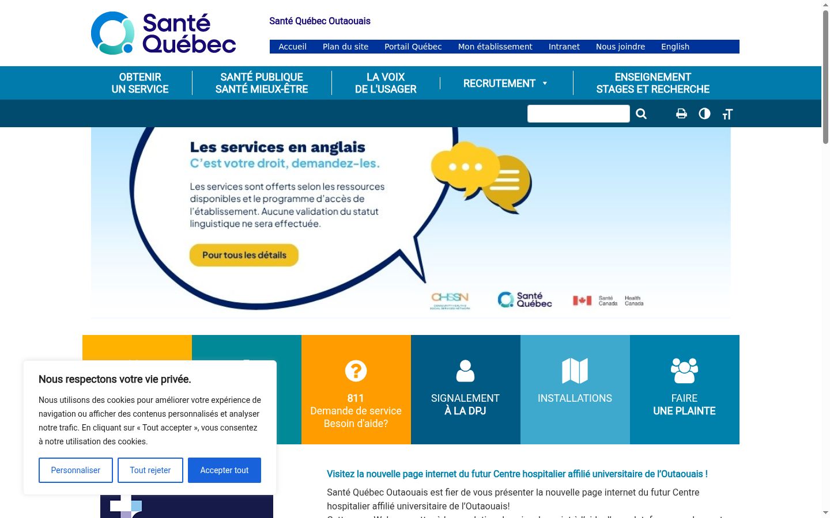Open Portail Québec link
The width and height of the screenshot is (830, 518).
413,47
